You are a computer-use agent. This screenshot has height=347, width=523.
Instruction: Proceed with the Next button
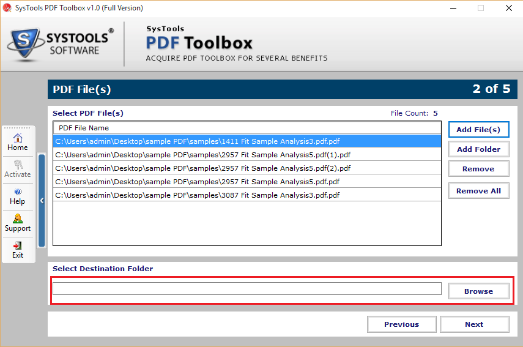(x=474, y=324)
